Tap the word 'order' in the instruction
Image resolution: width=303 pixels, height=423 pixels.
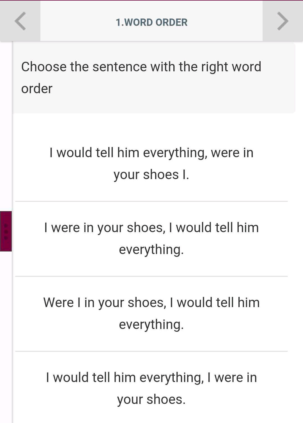(37, 89)
